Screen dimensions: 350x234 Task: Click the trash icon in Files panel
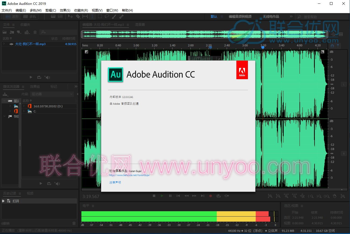[35, 32]
